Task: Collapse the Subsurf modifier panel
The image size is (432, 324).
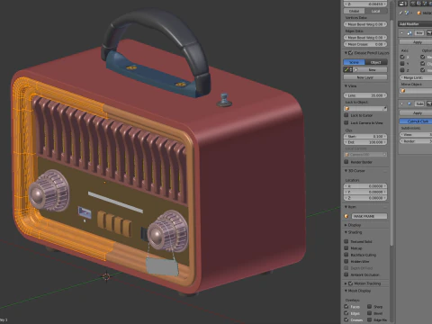Action: [x=402, y=103]
